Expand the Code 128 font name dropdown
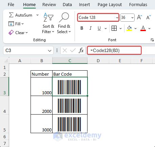Image resolution: width=155 pixels, height=147 pixels. pos(117,18)
